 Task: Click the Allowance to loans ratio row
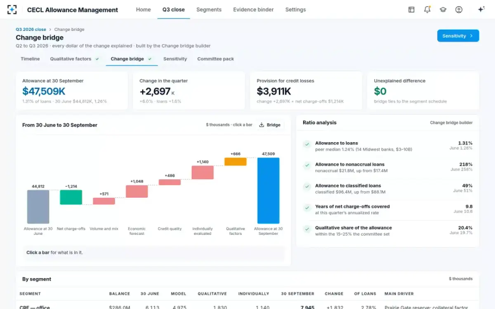pos(388,146)
